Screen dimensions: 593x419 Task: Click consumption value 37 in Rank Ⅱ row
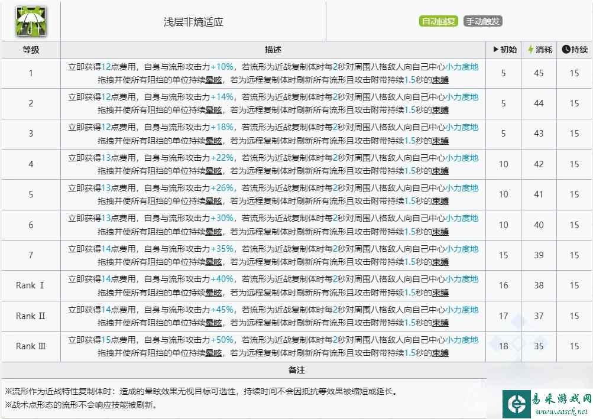[x=539, y=316]
